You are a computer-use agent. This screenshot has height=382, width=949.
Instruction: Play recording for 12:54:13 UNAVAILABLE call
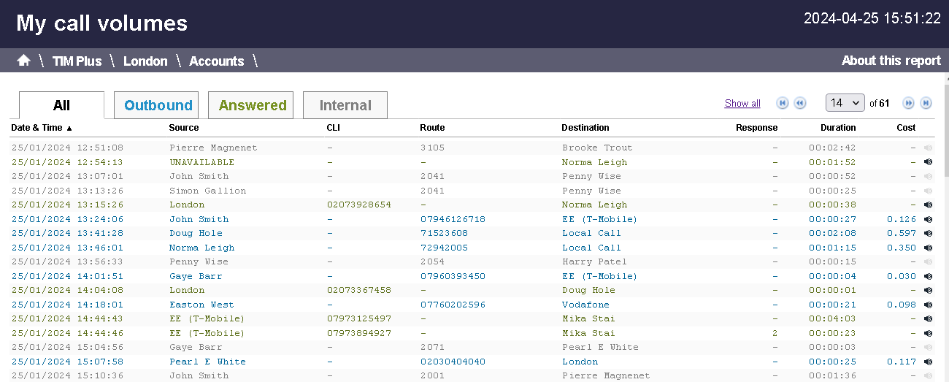click(928, 162)
